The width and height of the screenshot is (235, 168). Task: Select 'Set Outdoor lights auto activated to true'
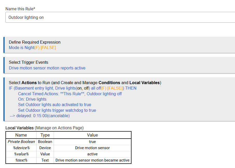pos(54,105)
